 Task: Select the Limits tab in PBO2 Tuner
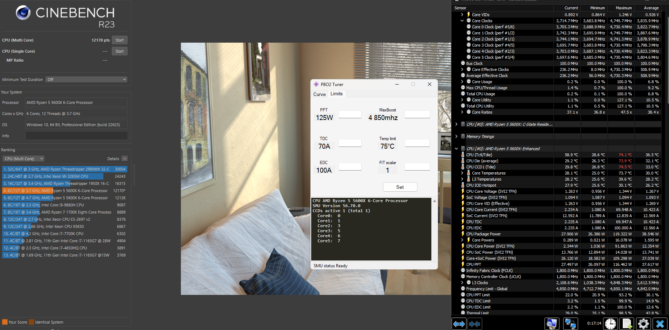(x=337, y=94)
